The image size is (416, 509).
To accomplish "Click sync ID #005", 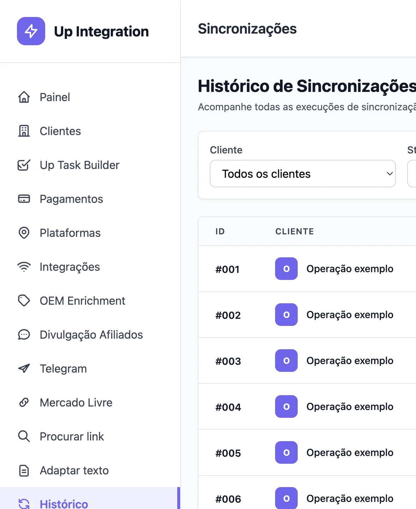I will click(x=228, y=453).
